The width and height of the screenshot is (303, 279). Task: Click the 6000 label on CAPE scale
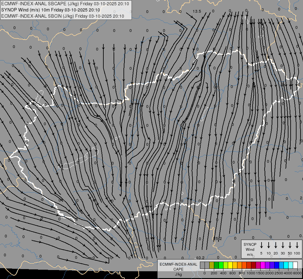click(x=297, y=273)
